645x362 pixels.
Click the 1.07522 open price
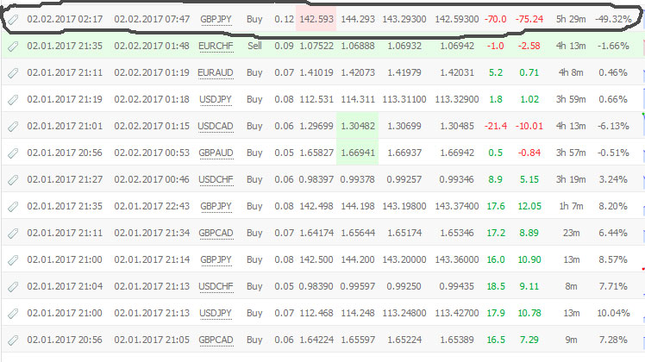(x=316, y=46)
